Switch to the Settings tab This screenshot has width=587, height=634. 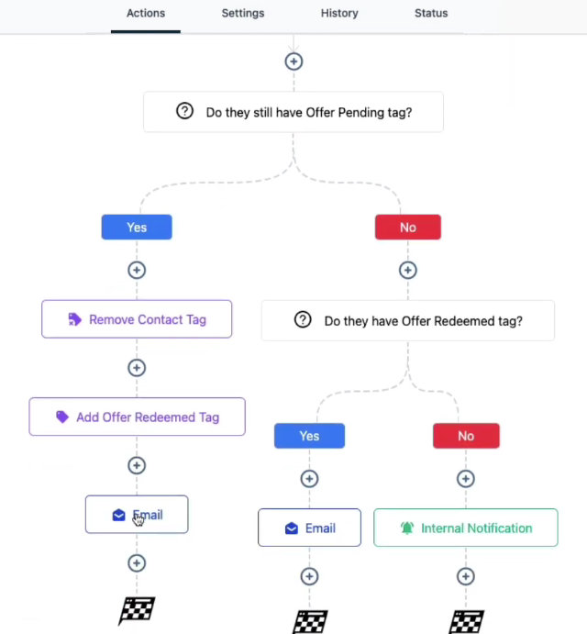coord(243,14)
